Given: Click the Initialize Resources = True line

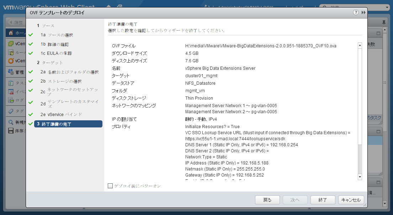Looking at the screenshot, I should click(212, 127).
